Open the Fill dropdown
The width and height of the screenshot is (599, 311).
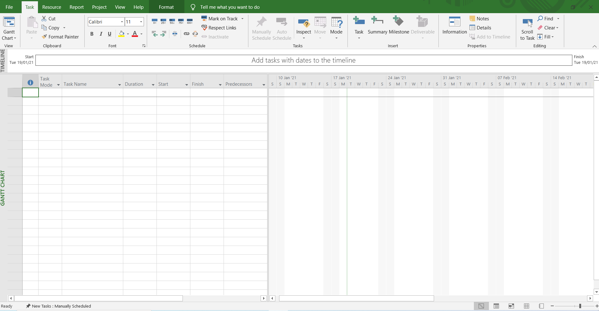(x=545, y=37)
